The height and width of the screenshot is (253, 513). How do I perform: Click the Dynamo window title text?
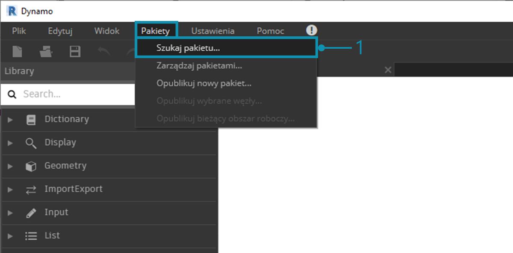(x=37, y=12)
